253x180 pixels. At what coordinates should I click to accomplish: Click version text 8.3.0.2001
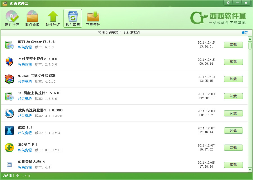pos(53,150)
